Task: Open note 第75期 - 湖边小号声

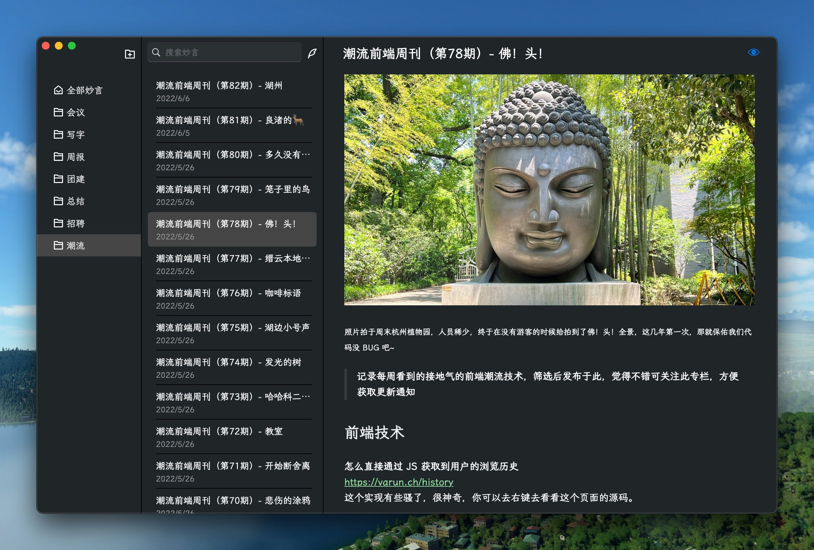Action: 232,333
